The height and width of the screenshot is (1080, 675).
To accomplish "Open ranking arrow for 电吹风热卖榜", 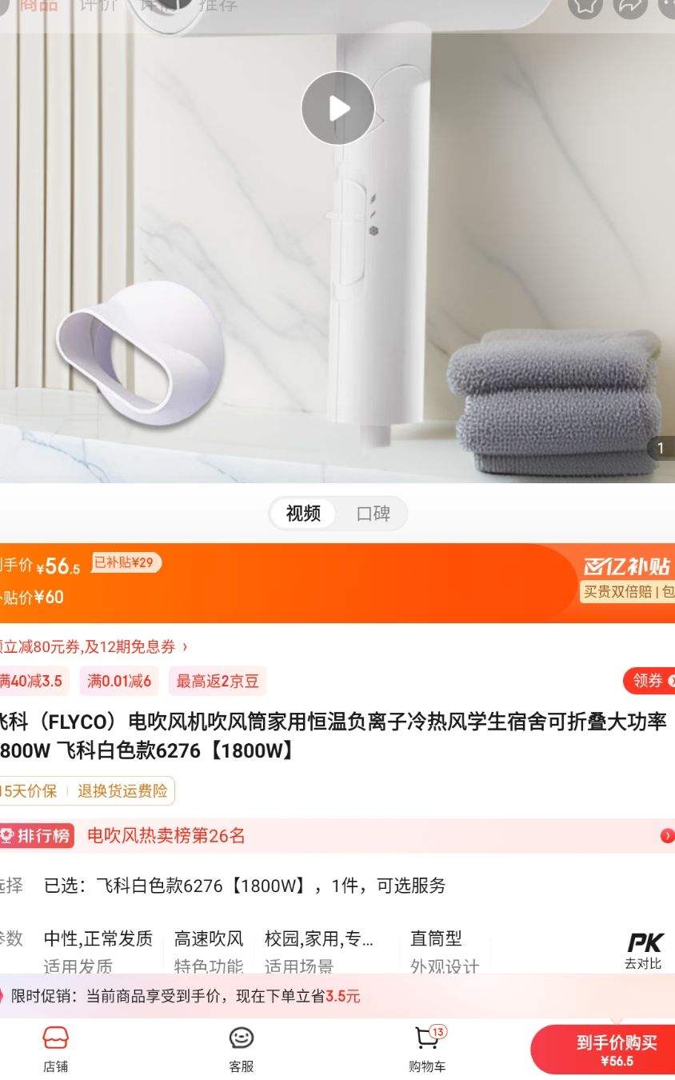I will coord(667,836).
